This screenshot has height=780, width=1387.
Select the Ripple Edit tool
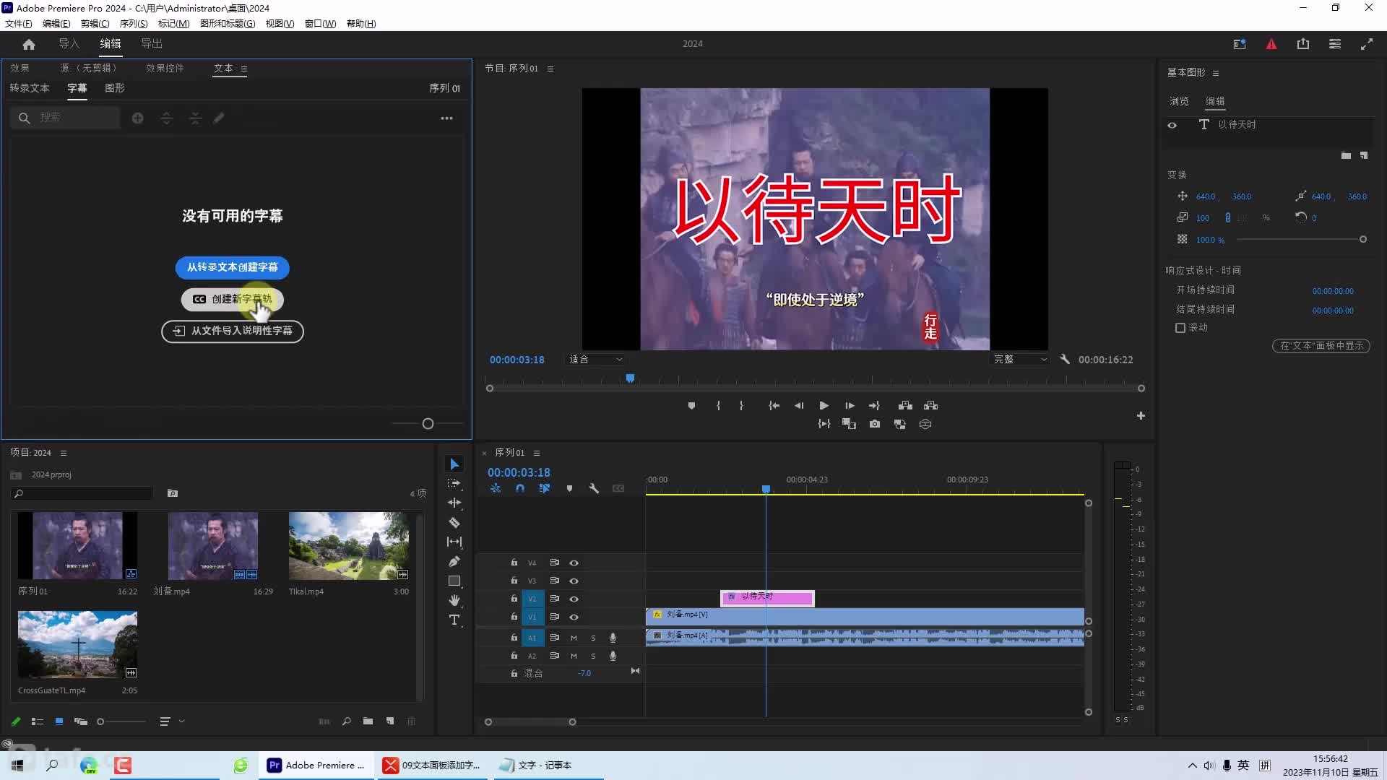coord(454,503)
